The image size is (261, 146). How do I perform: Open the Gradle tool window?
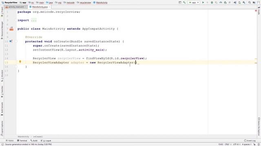(x=259, y=11)
